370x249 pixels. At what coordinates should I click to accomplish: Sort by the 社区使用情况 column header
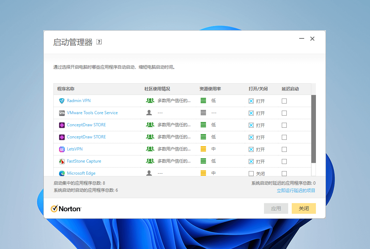(x=157, y=89)
